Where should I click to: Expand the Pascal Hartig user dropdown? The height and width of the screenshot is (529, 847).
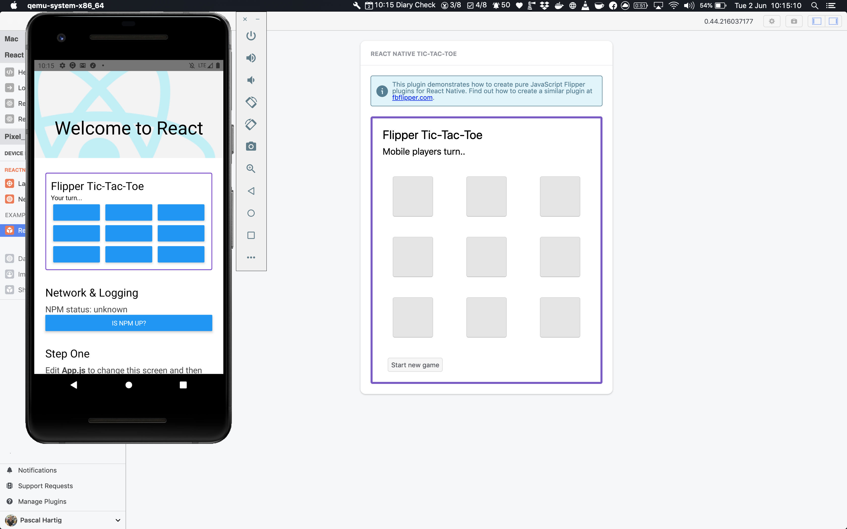tap(118, 520)
